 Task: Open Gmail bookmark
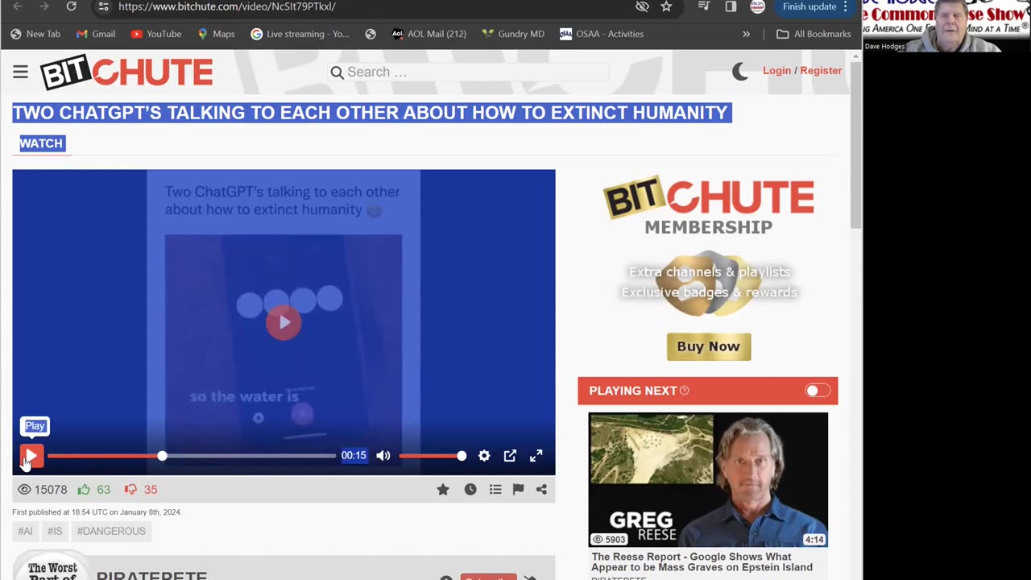(x=96, y=34)
